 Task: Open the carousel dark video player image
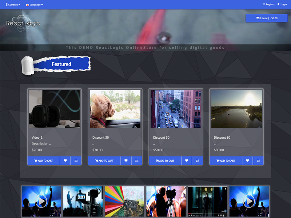(208, 202)
